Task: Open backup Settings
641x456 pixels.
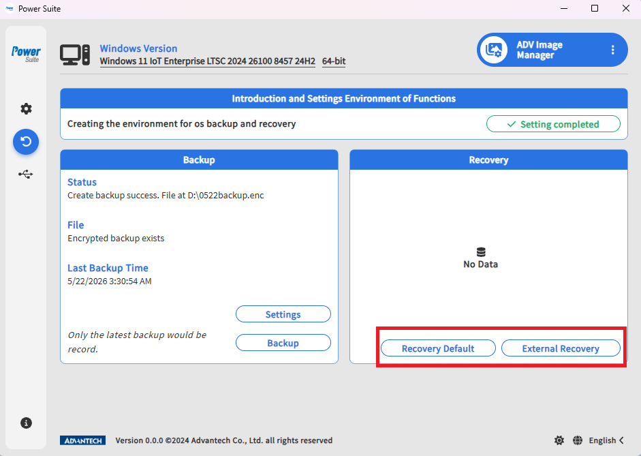Action: 283,314
